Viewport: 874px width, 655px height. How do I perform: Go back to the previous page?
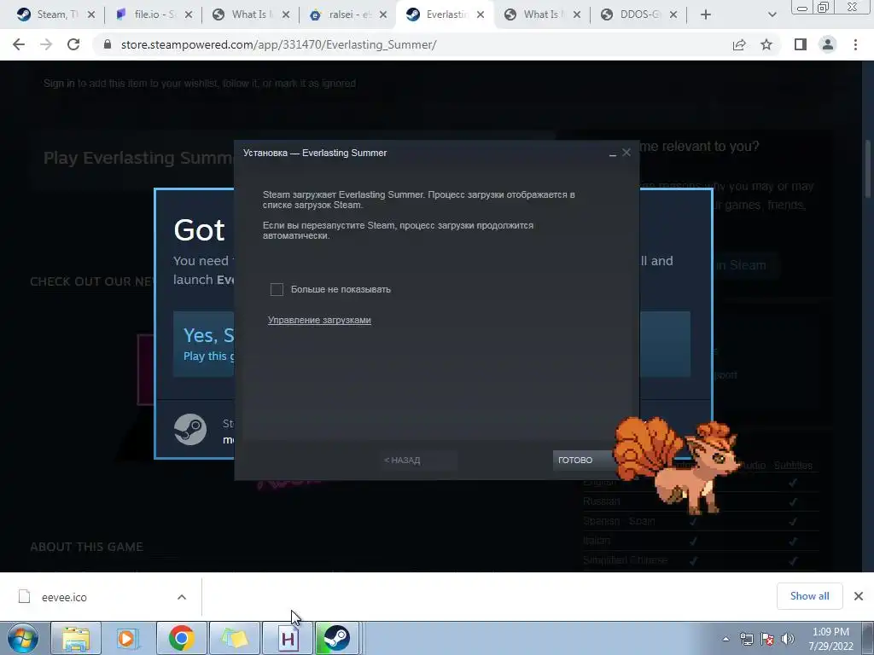pos(19,44)
